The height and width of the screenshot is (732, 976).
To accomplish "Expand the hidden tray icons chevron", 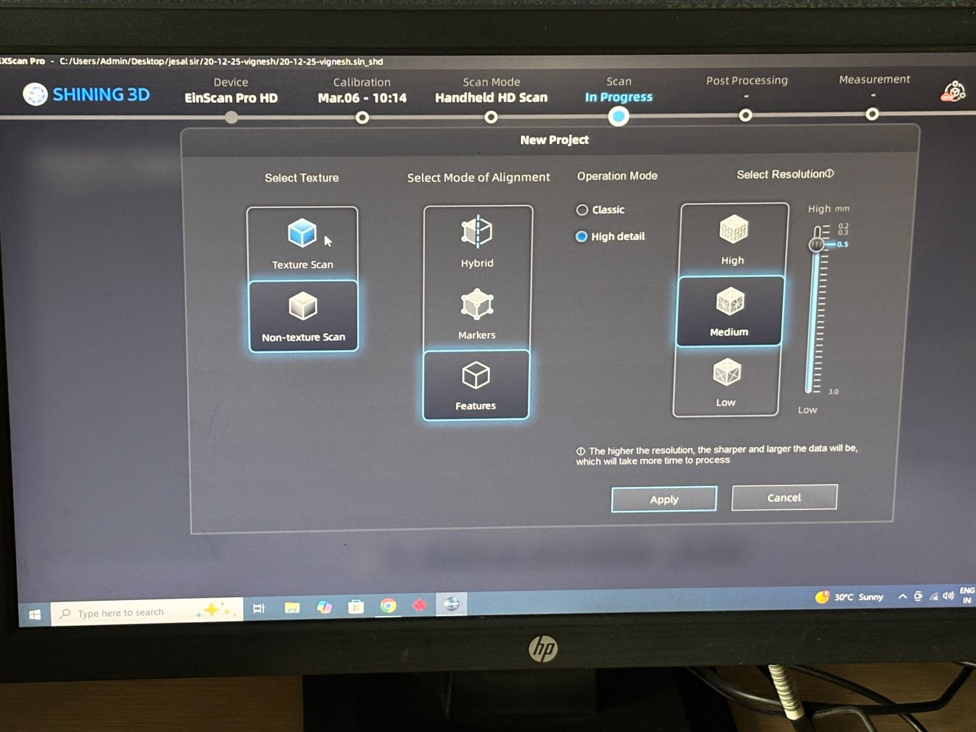I will [902, 597].
